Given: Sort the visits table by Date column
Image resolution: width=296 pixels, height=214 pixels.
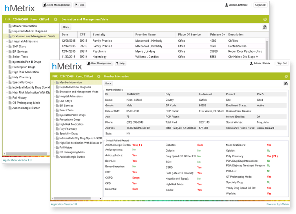Looking at the screenshot, I should 69,34.
